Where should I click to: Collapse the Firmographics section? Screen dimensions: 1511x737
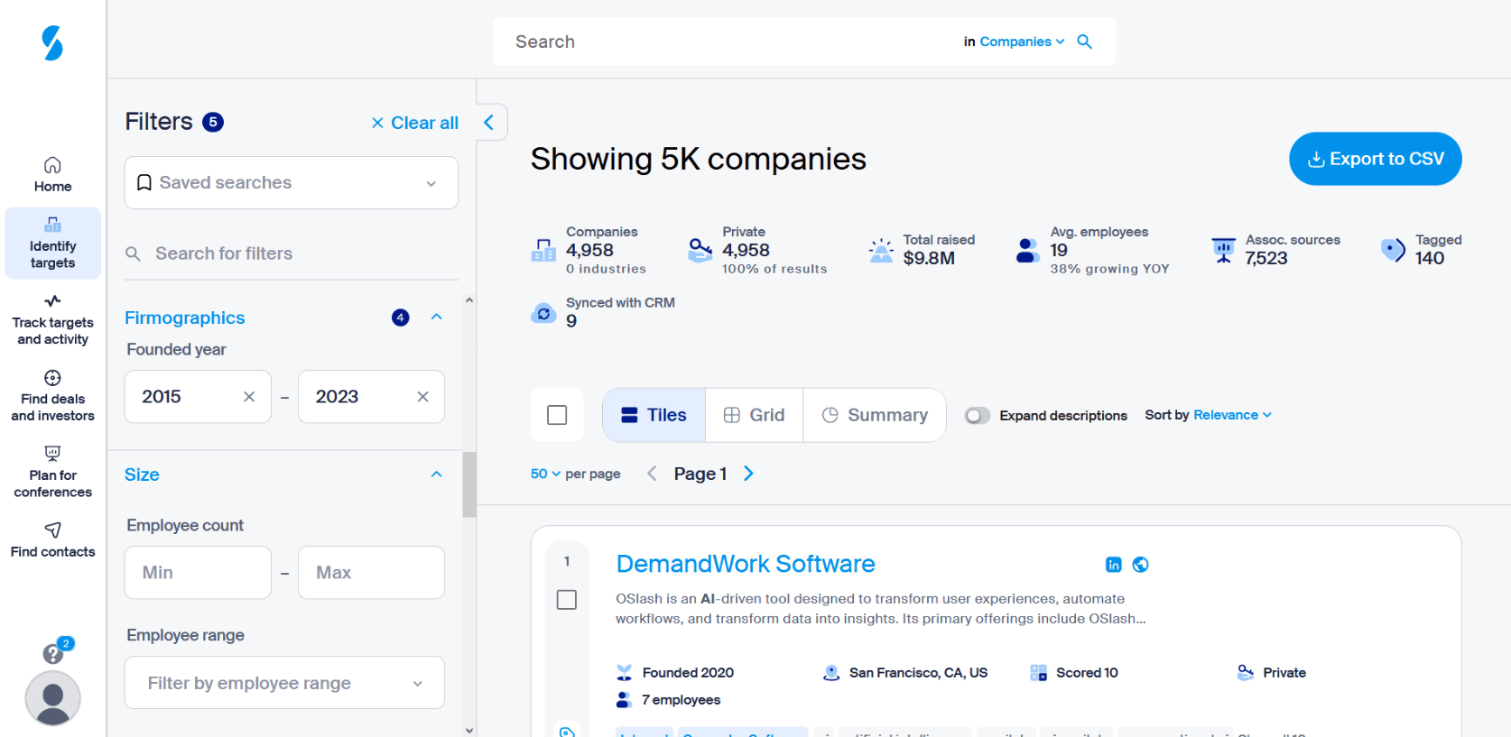(x=437, y=318)
